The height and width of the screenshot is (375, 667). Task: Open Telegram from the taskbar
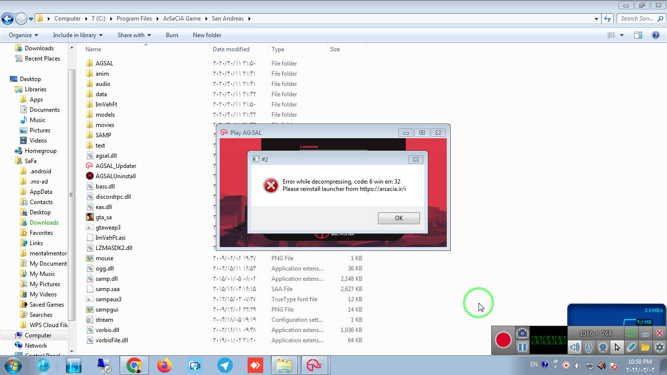[x=225, y=365]
